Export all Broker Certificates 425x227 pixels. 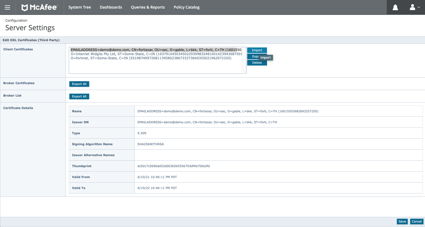click(79, 84)
